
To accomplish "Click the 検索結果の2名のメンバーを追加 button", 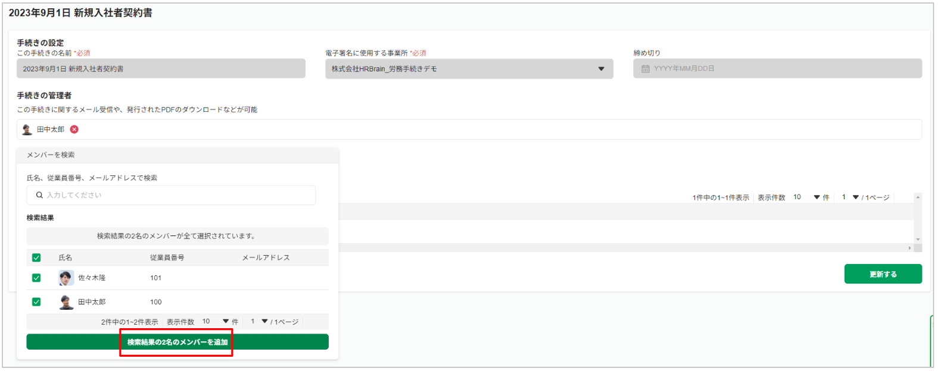I will pyautogui.click(x=177, y=342).
